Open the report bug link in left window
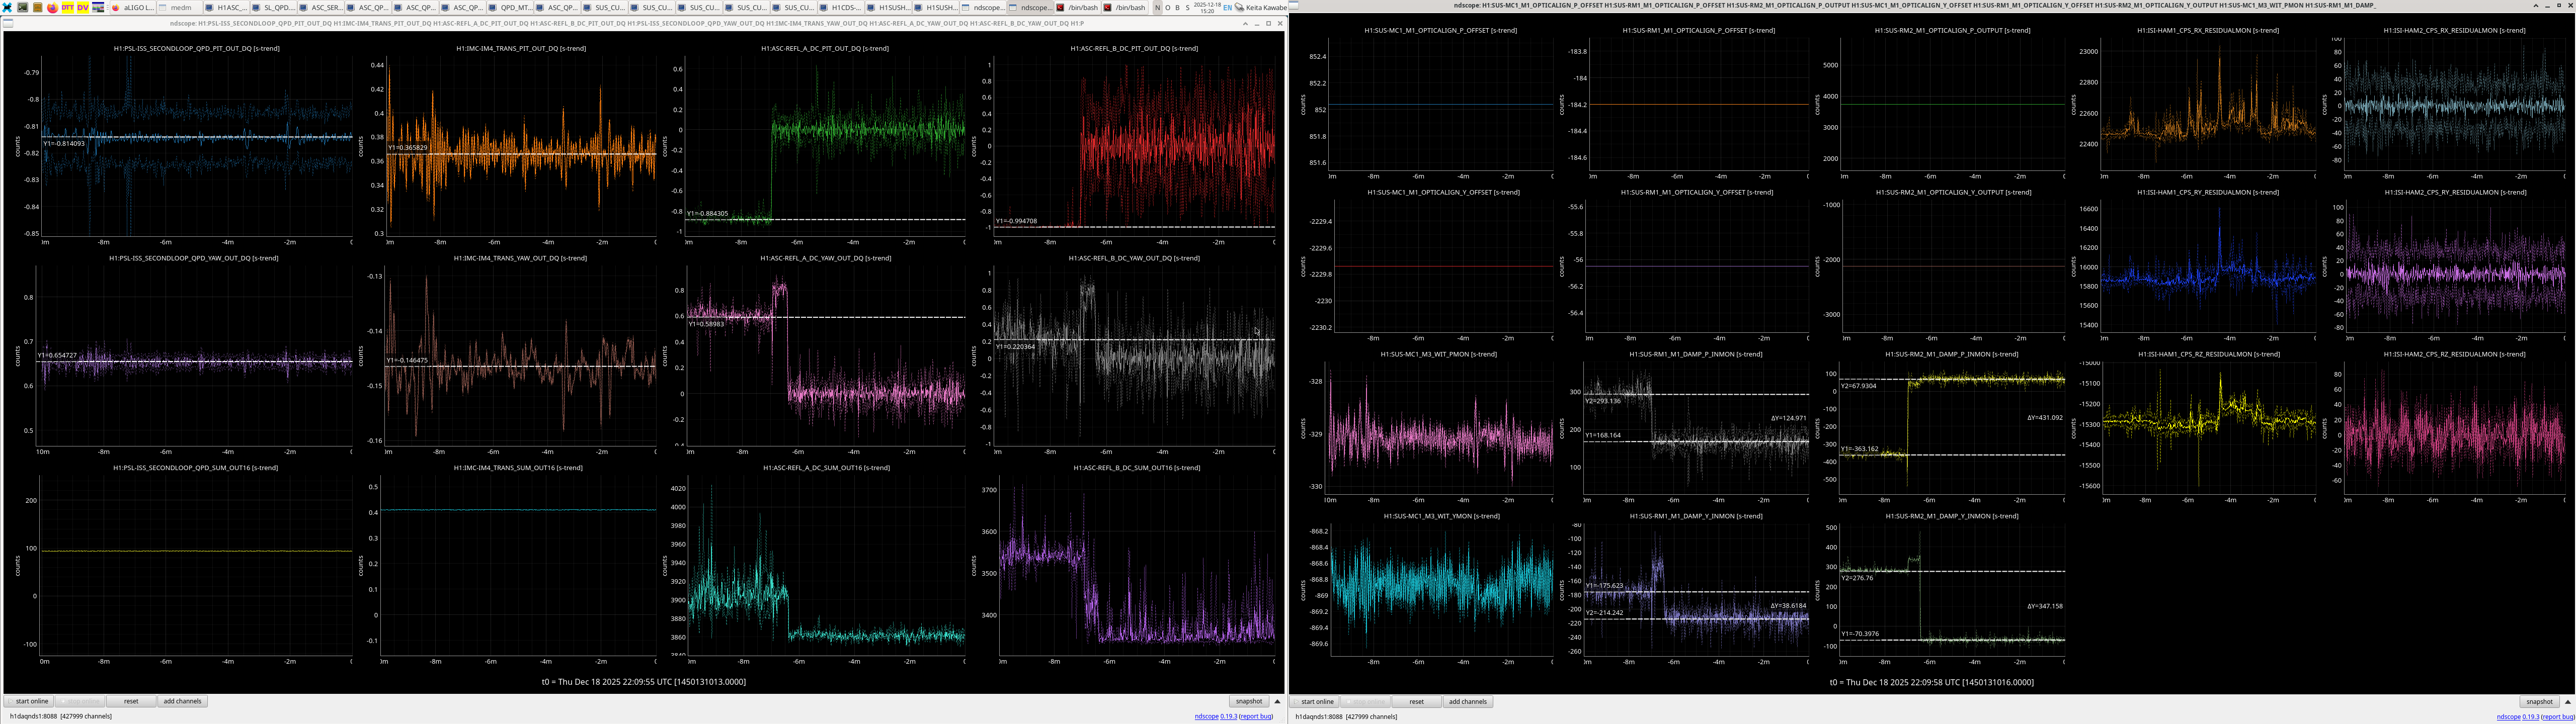This screenshot has height=724, width=2576. [1256, 716]
